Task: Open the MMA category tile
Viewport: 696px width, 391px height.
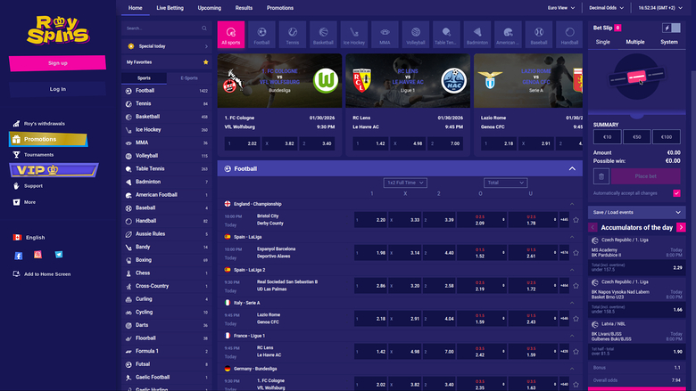Action: coord(385,33)
